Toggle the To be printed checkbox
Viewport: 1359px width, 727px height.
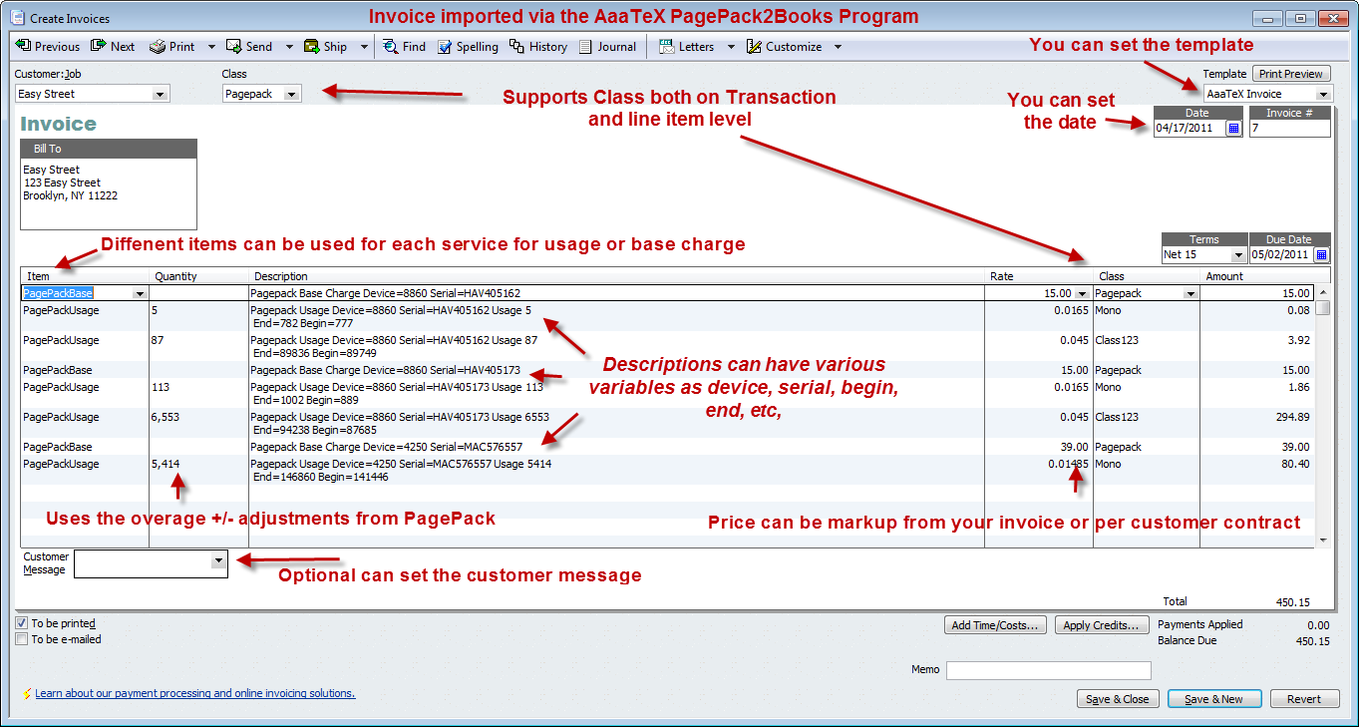pyautogui.click(x=21, y=623)
